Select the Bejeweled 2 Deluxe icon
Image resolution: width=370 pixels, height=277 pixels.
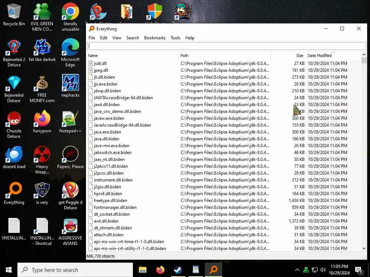14,53
